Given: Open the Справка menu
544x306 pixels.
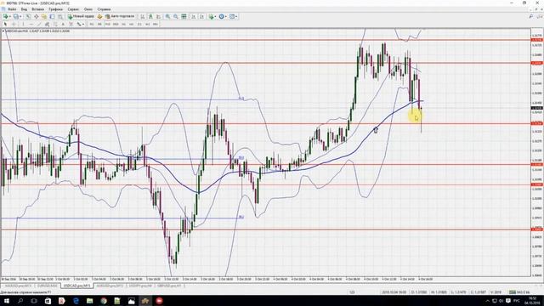Looking at the screenshot, I should [x=104, y=9].
